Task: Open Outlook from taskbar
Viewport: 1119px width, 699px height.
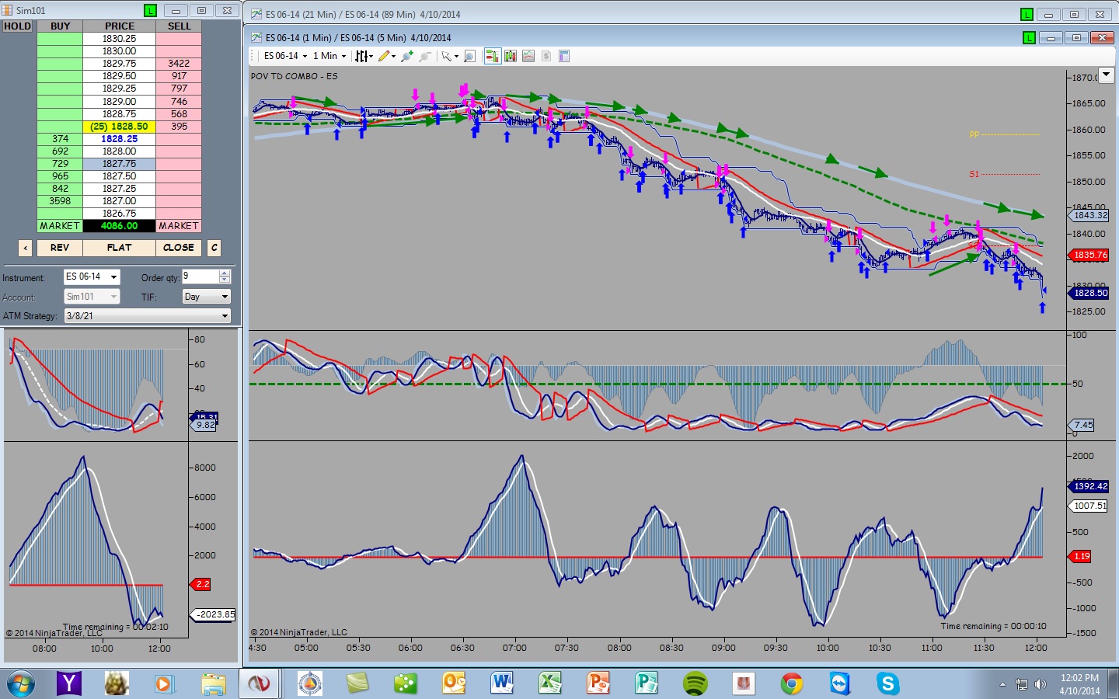Action: click(x=454, y=683)
